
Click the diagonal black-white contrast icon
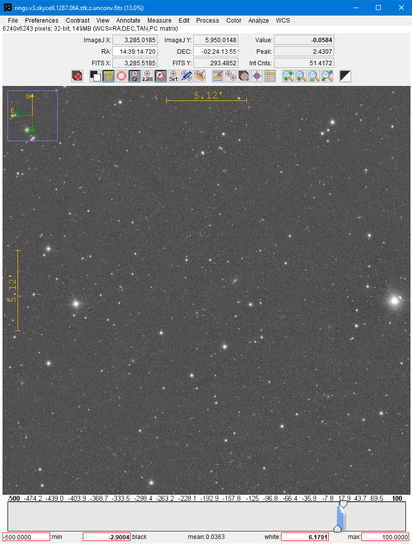point(345,76)
